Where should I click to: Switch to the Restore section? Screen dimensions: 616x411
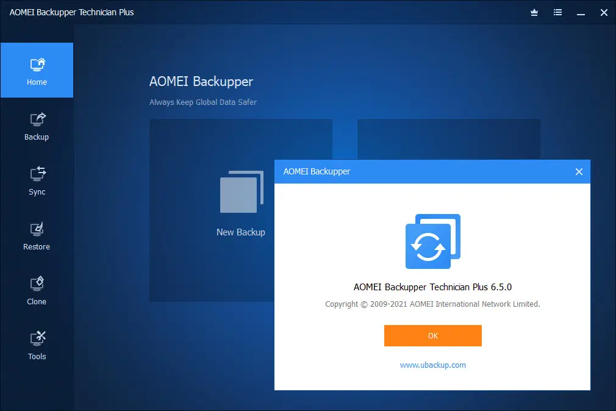pyautogui.click(x=37, y=236)
